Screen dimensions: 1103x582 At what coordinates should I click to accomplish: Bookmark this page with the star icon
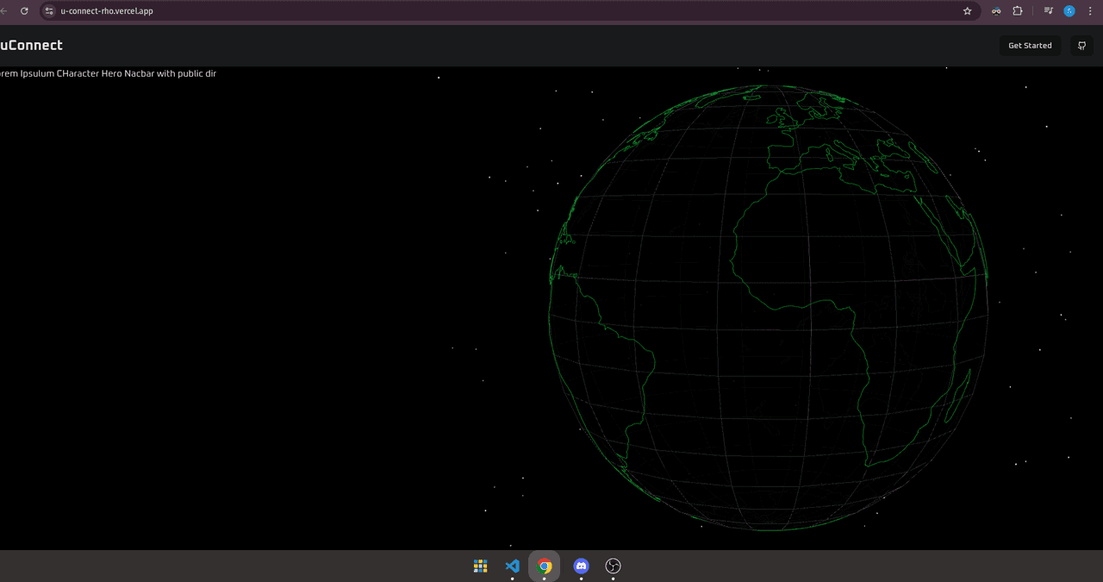click(x=967, y=11)
